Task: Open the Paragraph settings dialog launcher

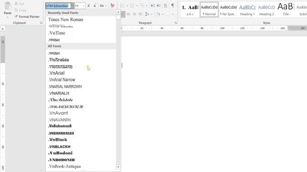Action: (x=176, y=23)
